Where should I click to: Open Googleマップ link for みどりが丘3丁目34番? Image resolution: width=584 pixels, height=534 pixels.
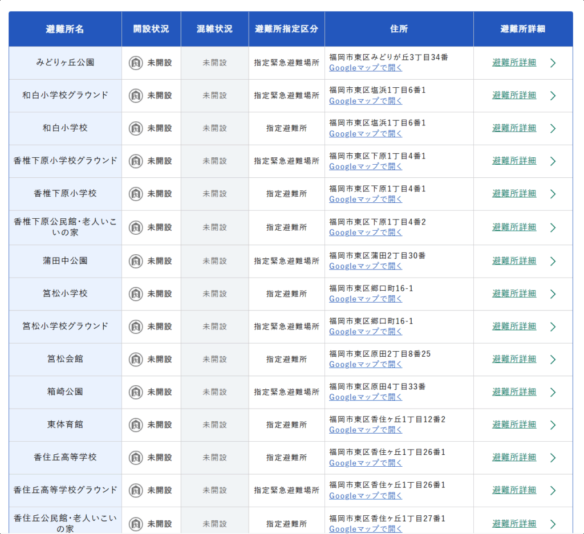point(366,68)
